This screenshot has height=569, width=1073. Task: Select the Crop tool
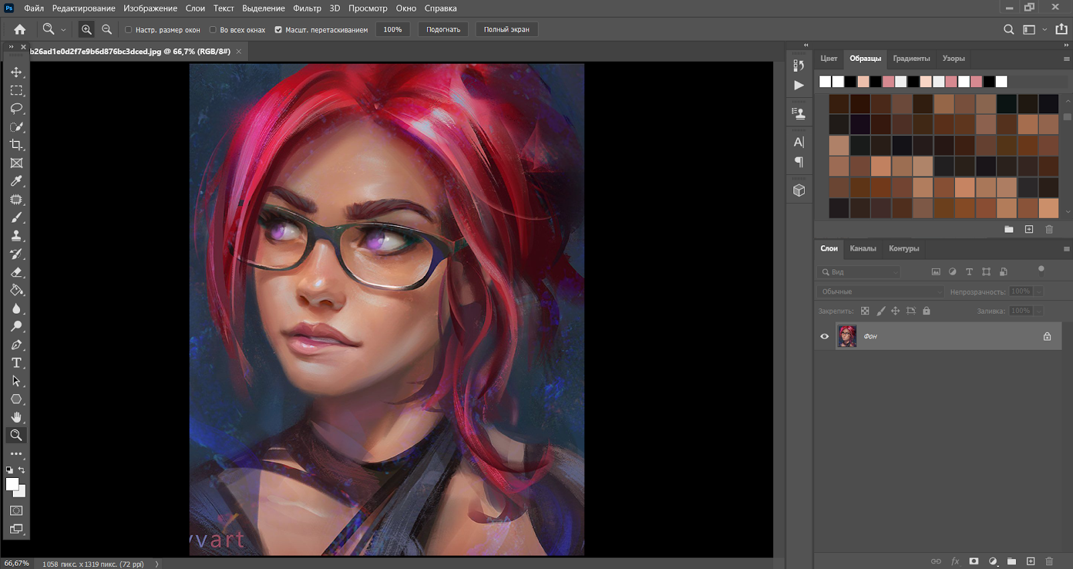pos(16,145)
